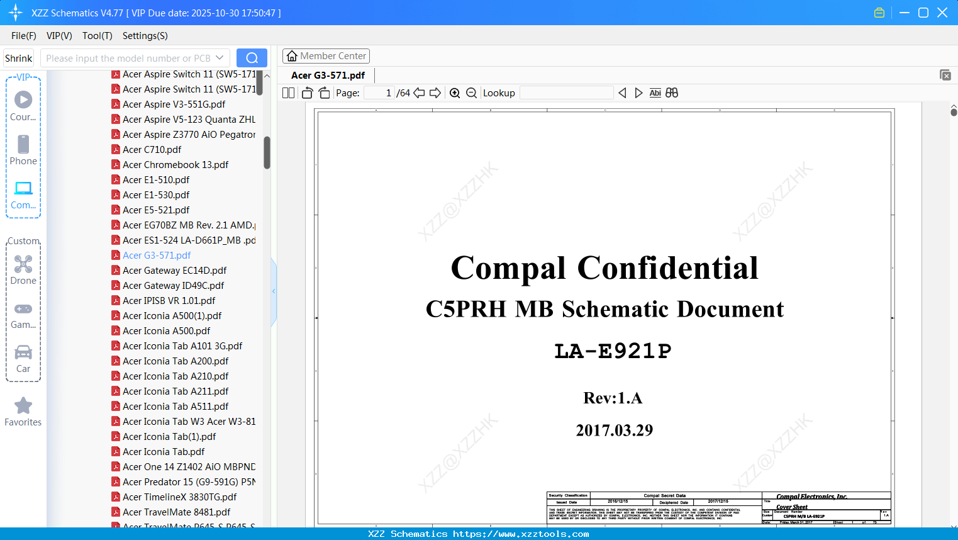The width and height of the screenshot is (958, 540).
Task: Open Acer Gateway ID49C.pdf
Action: tap(167, 286)
